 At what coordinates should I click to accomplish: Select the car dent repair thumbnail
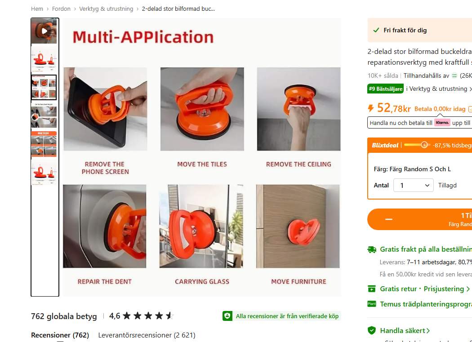pos(44,115)
